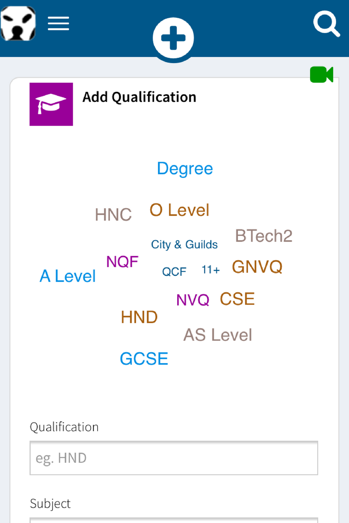Screen dimensions: 349x523
Task: Choose the GNVQ tag
Action: (257, 267)
